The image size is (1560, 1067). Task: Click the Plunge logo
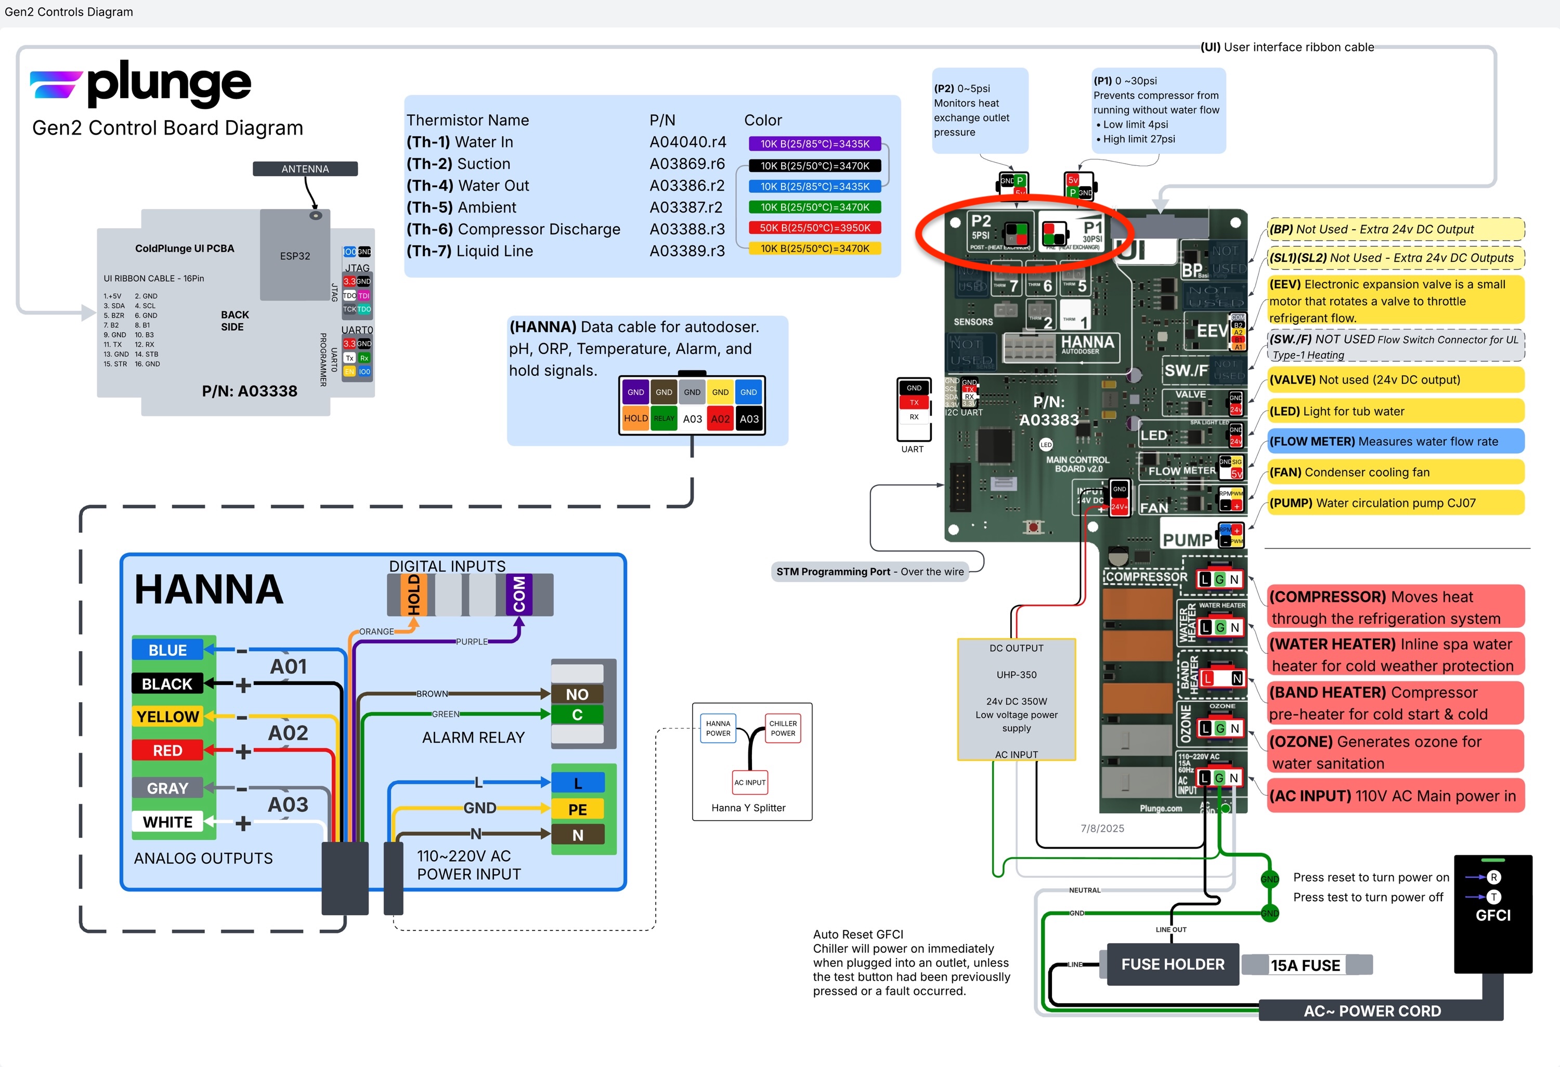(141, 84)
